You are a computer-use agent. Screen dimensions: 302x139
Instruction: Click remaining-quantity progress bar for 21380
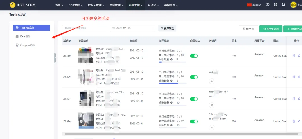(173, 62)
